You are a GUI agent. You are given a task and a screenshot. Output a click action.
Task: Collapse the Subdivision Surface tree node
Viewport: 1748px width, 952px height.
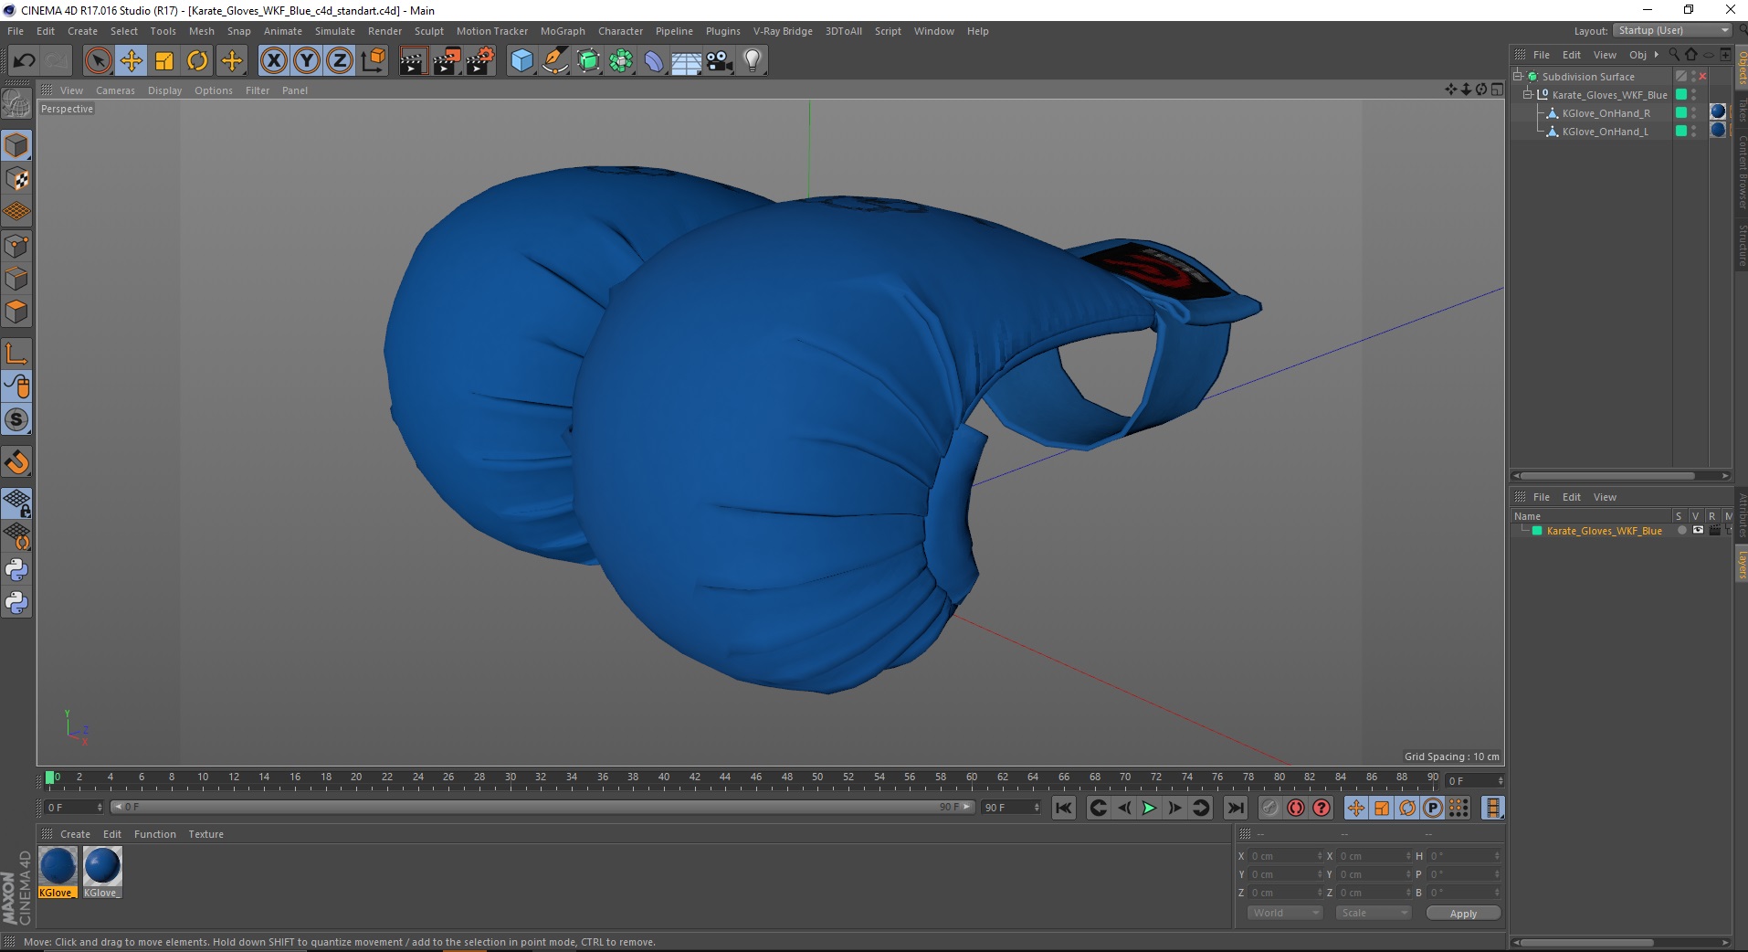click(x=1518, y=77)
